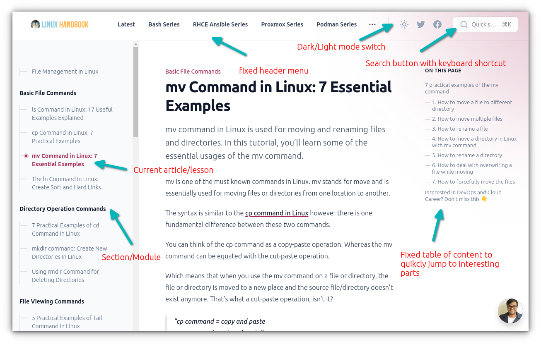Toggle dark/light mode sun icon
This screenshot has height=344, width=541.
click(x=404, y=24)
